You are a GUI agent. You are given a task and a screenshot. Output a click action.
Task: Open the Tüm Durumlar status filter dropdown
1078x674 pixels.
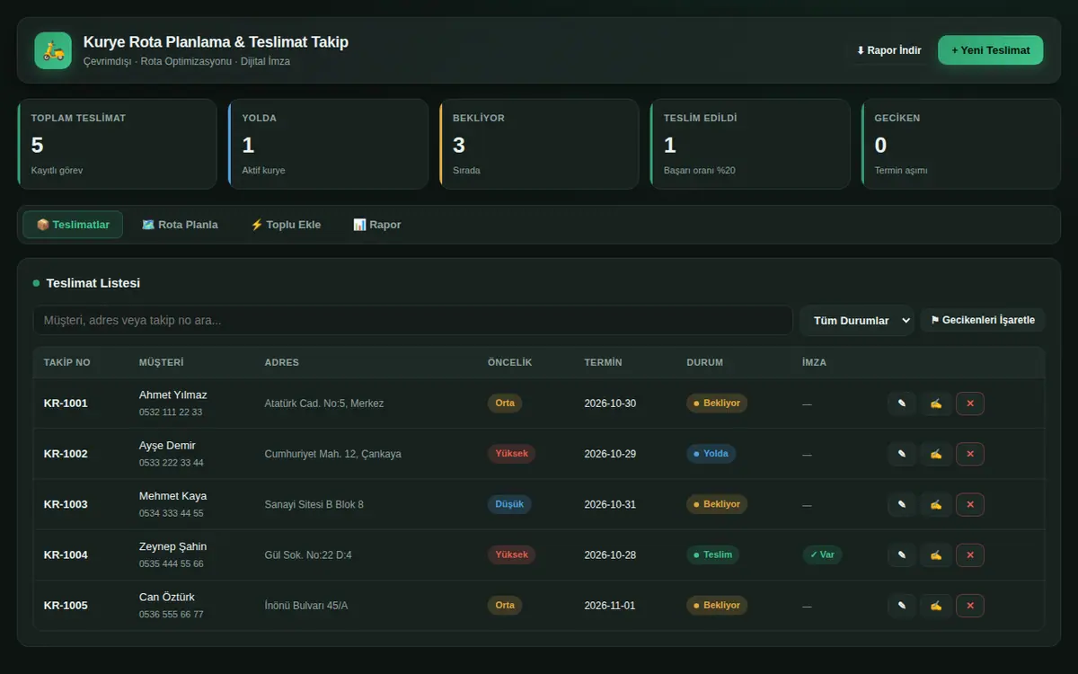pyautogui.click(x=857, y=321)
